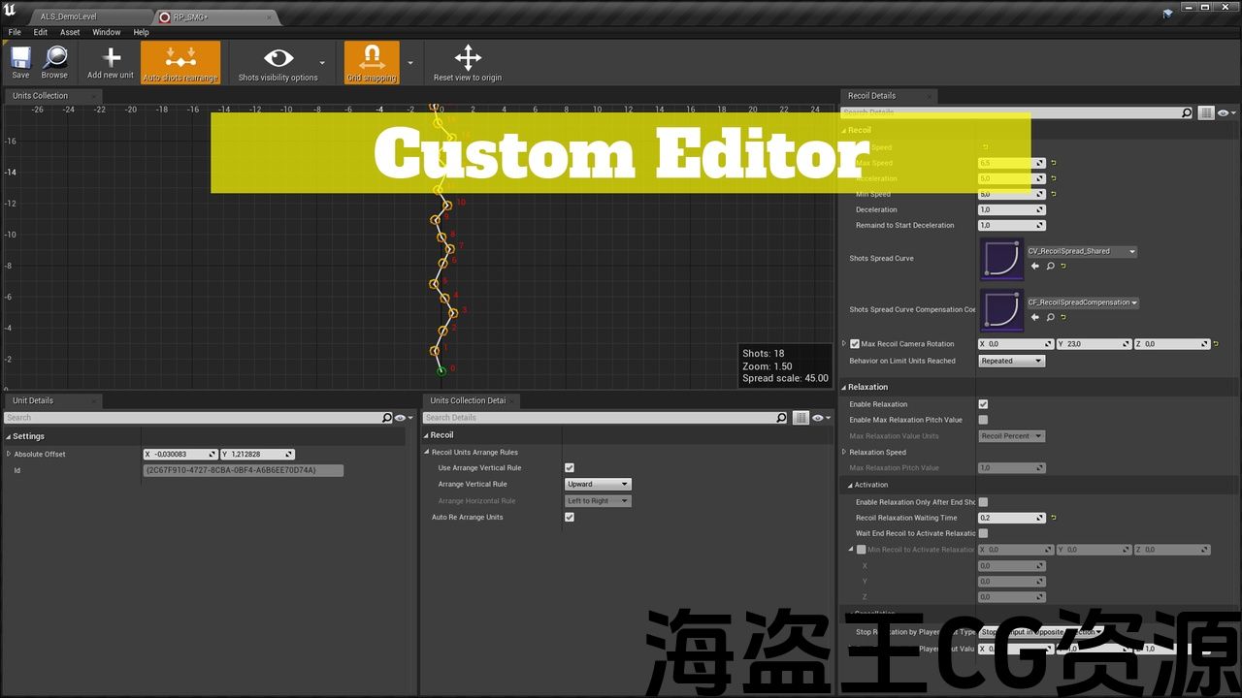Image resolution: width=1242 pixels, height=698 pixels.
Task: Click Recoil Relaxation Waiting Time field
Action: [1010, 518]
